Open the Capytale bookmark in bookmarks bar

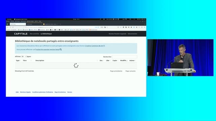(x=13, y=30)
